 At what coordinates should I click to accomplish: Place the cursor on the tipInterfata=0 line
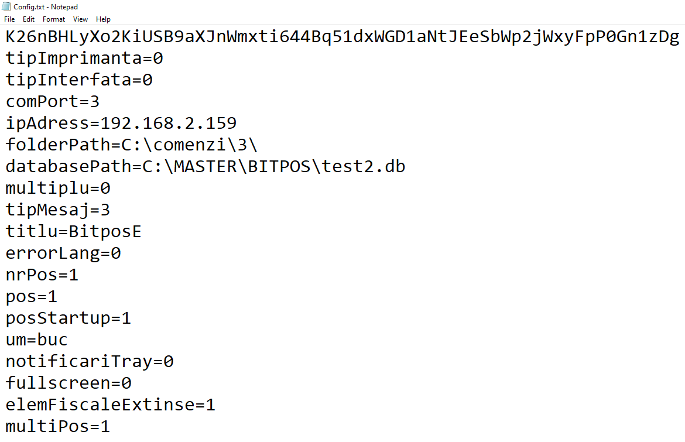tap(79, 80)
